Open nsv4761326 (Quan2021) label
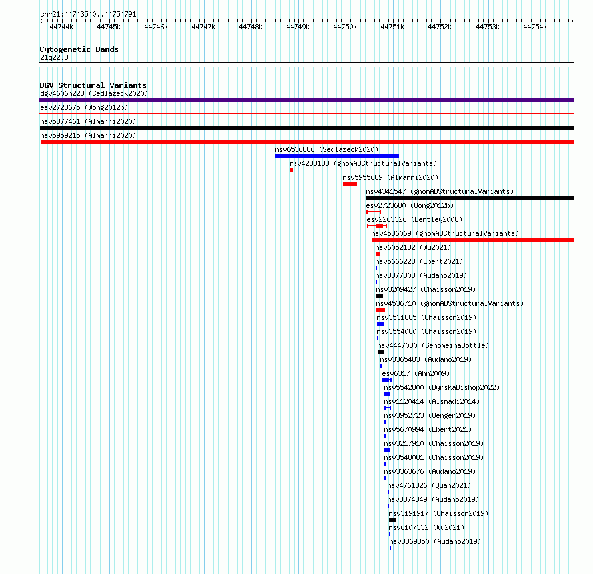Viewport: 593px width, 574px height. pyautogui.click(x=429, y=485)
